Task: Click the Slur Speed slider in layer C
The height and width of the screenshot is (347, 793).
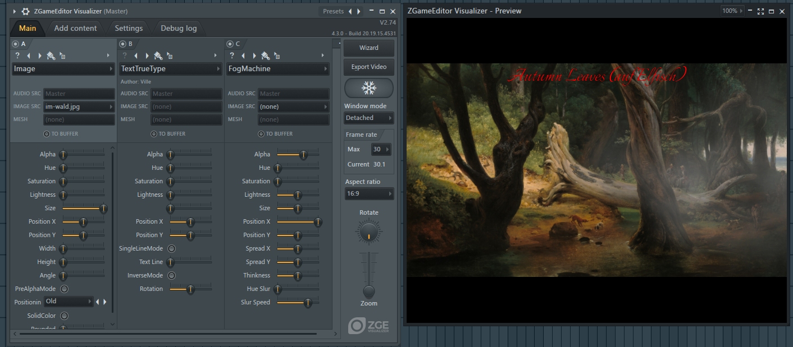Action: coord(298,302)
